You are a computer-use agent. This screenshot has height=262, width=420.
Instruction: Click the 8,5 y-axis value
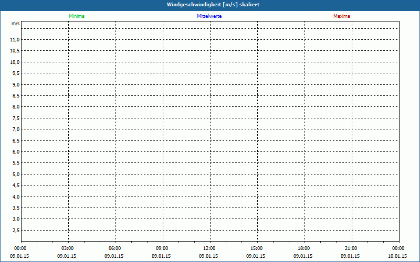(16, 96)
